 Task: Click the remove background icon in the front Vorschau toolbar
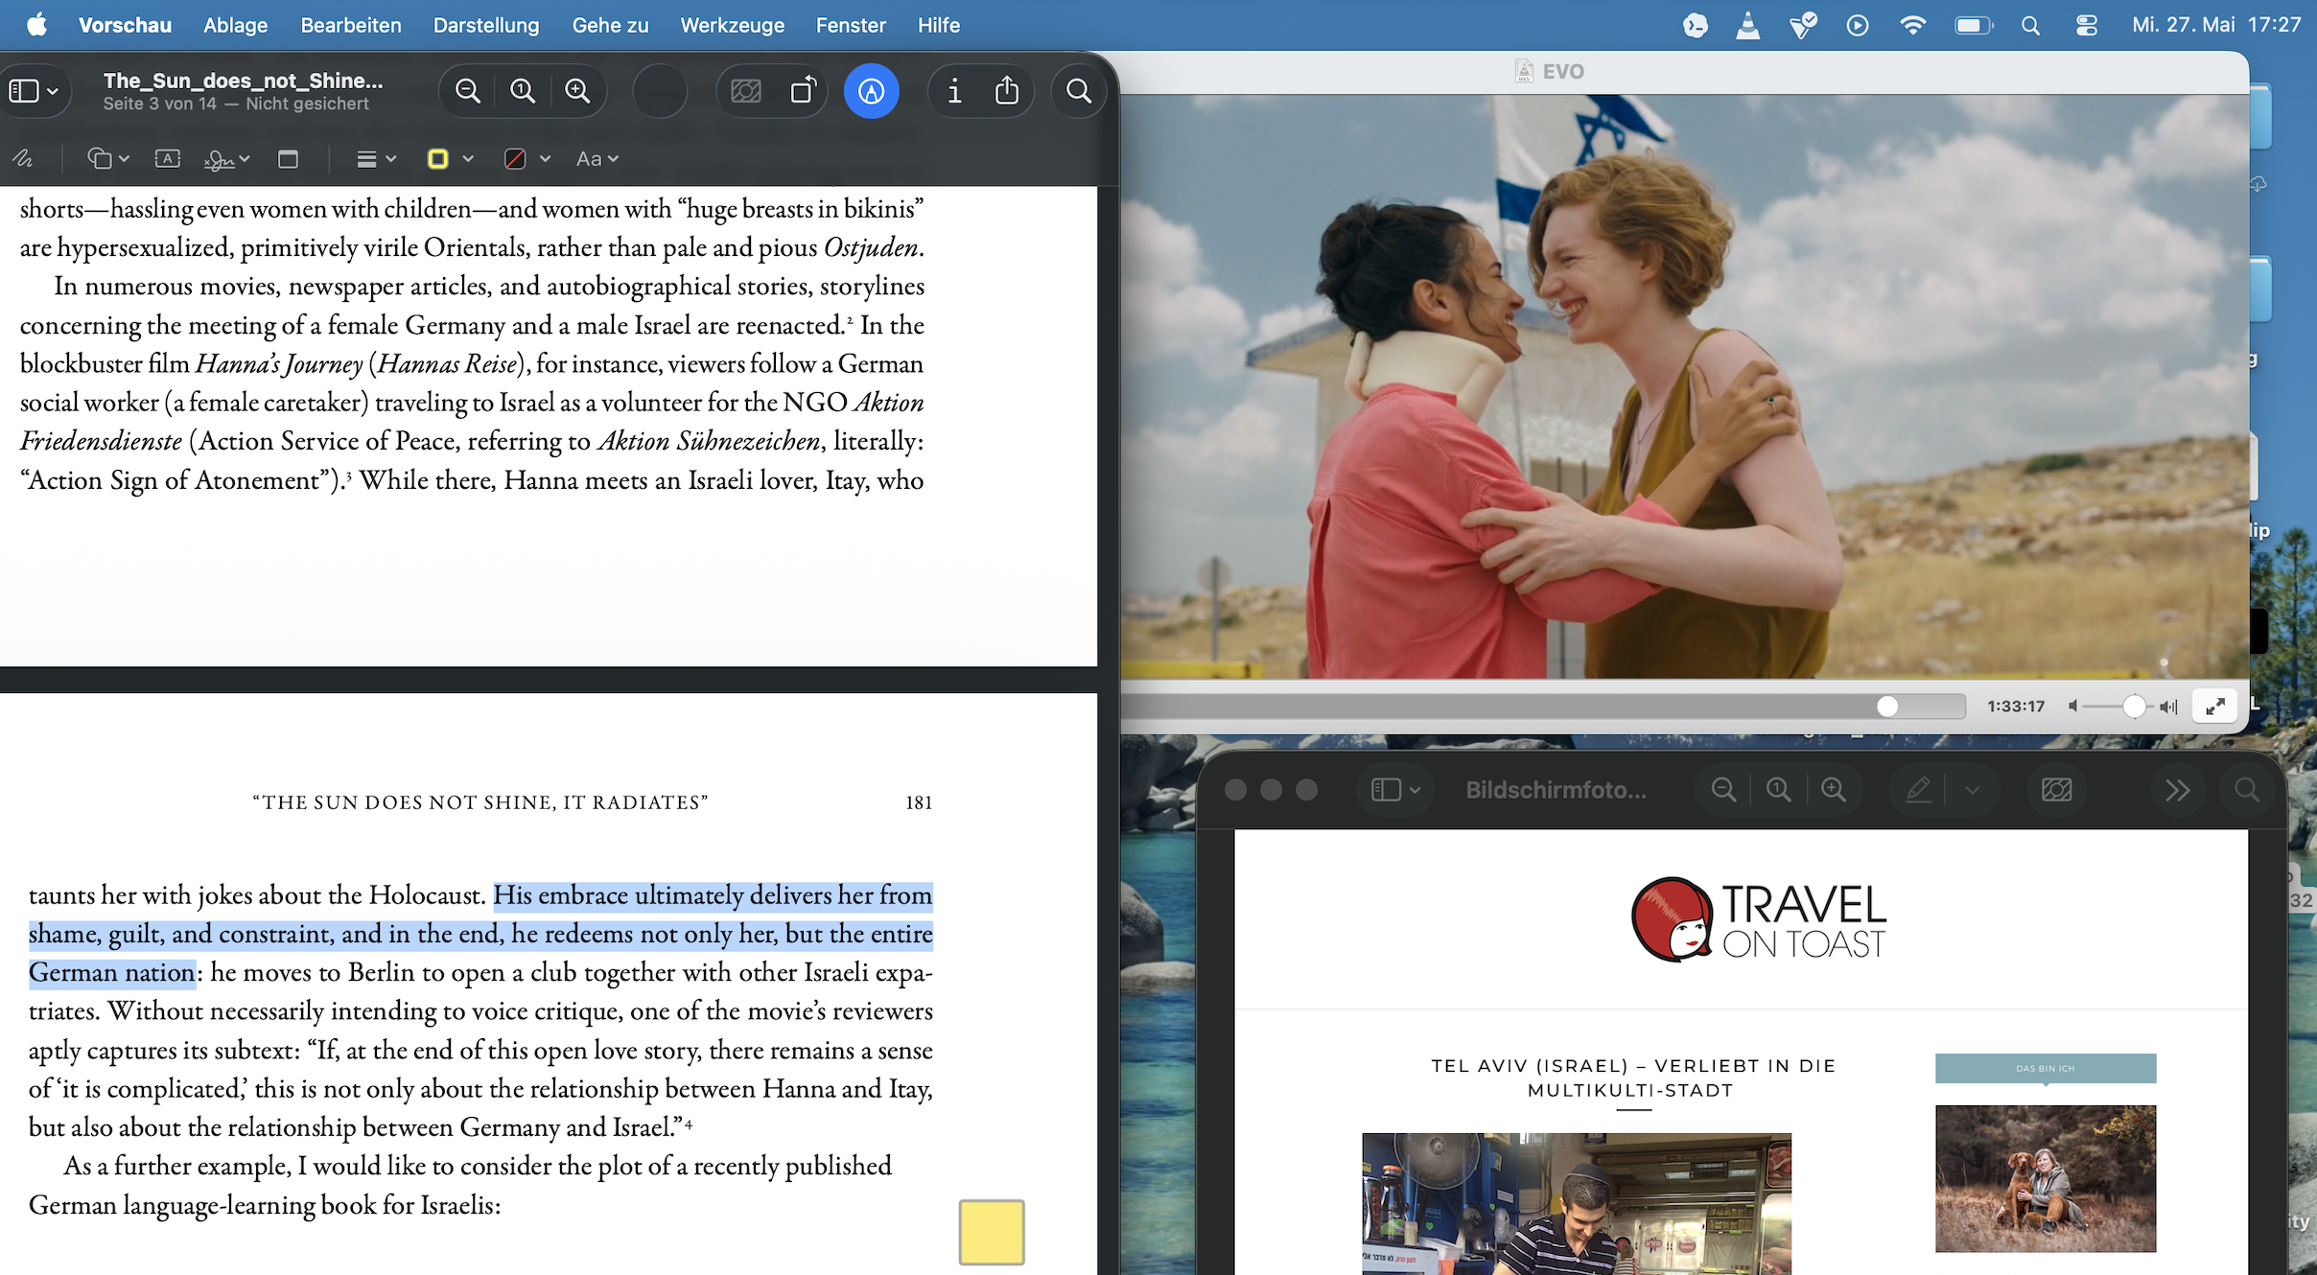[746, 91]
